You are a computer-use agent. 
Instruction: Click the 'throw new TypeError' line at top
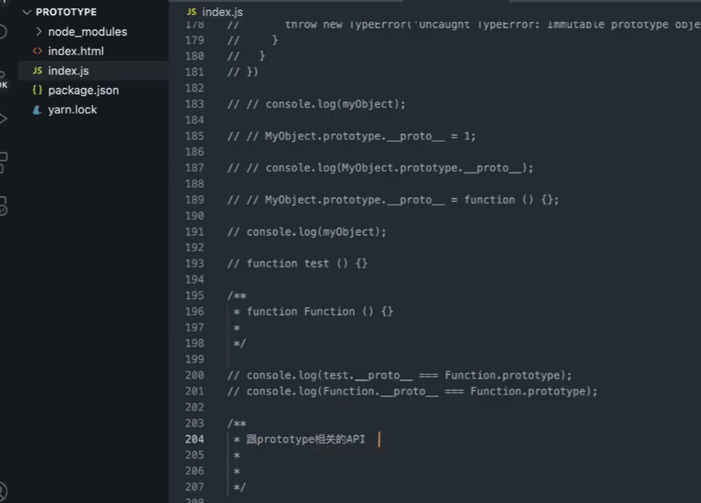464,25
